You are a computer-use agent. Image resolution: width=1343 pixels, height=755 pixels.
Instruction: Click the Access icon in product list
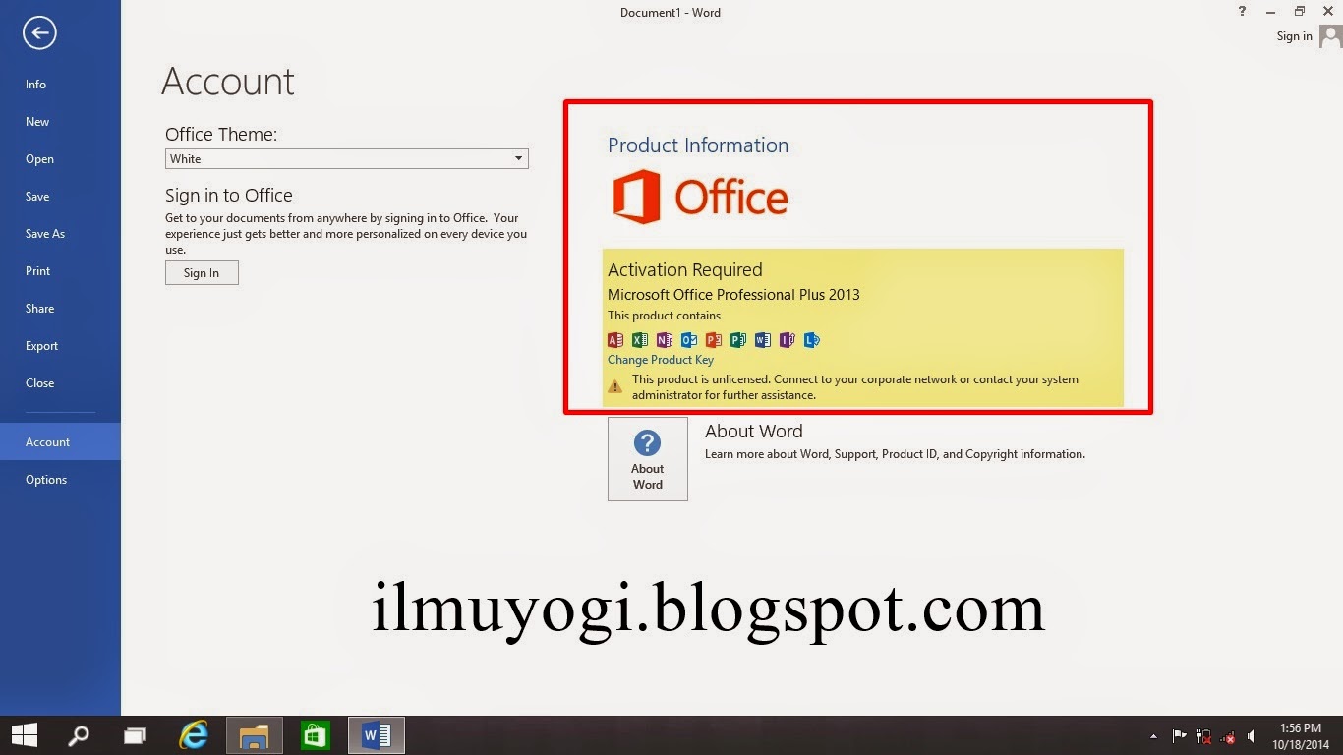coord(615,340)
